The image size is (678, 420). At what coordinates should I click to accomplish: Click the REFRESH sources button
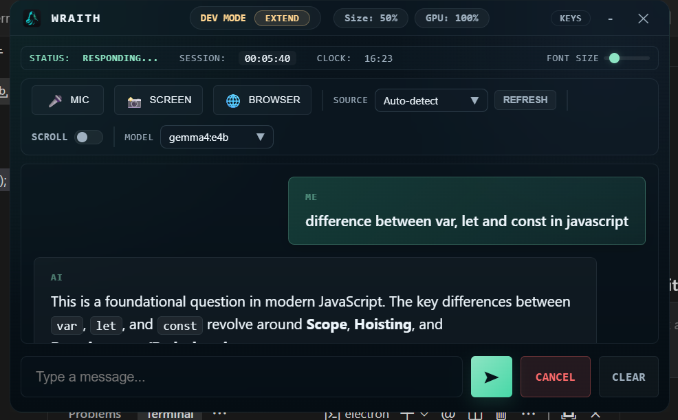(525, 100)
